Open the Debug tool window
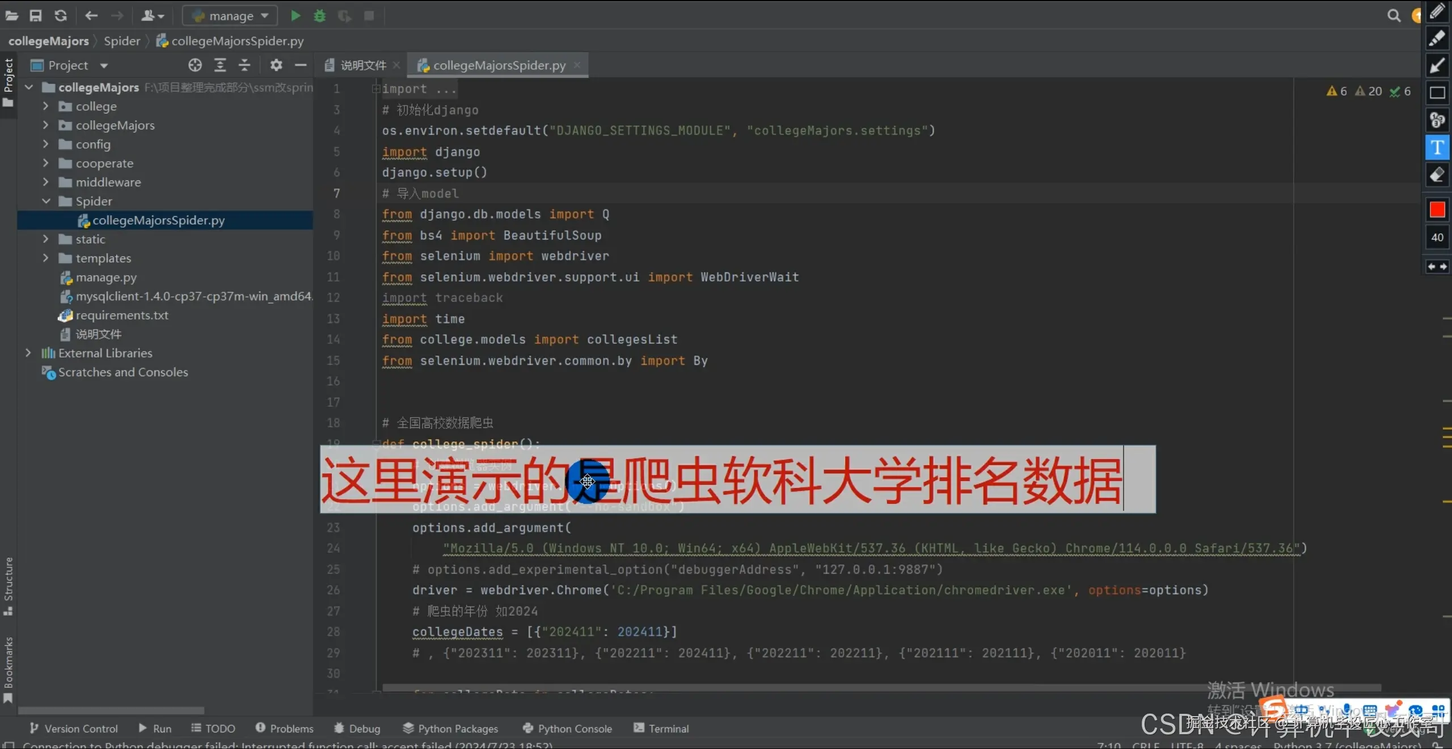 point(357,729)
